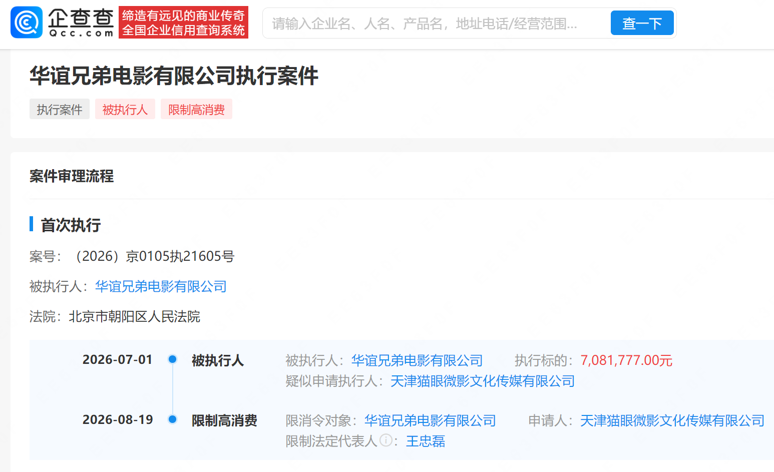This screenshot has height=472, width=774.
Task: Click the page title 华谊兄弟电影有限公司执行案件
Action: click(x=174, y=76)
